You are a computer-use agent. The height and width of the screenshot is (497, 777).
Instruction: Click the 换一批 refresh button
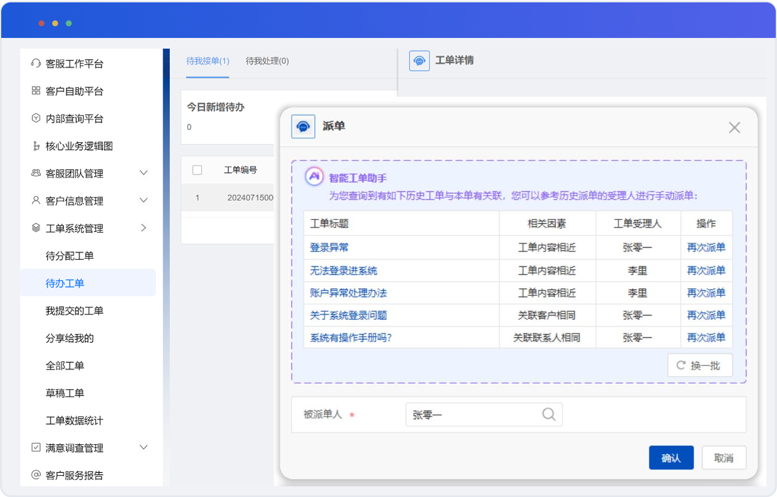[700, 365]
